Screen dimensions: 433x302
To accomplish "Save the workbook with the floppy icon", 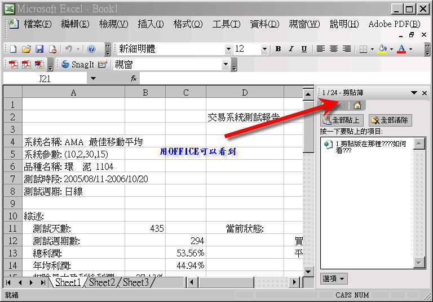I will click(x=39, y=49).
